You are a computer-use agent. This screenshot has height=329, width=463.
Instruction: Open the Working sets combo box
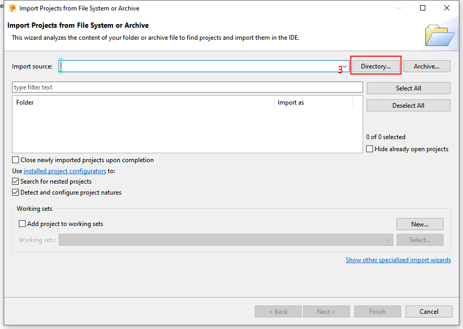click(x=388, y=240)
